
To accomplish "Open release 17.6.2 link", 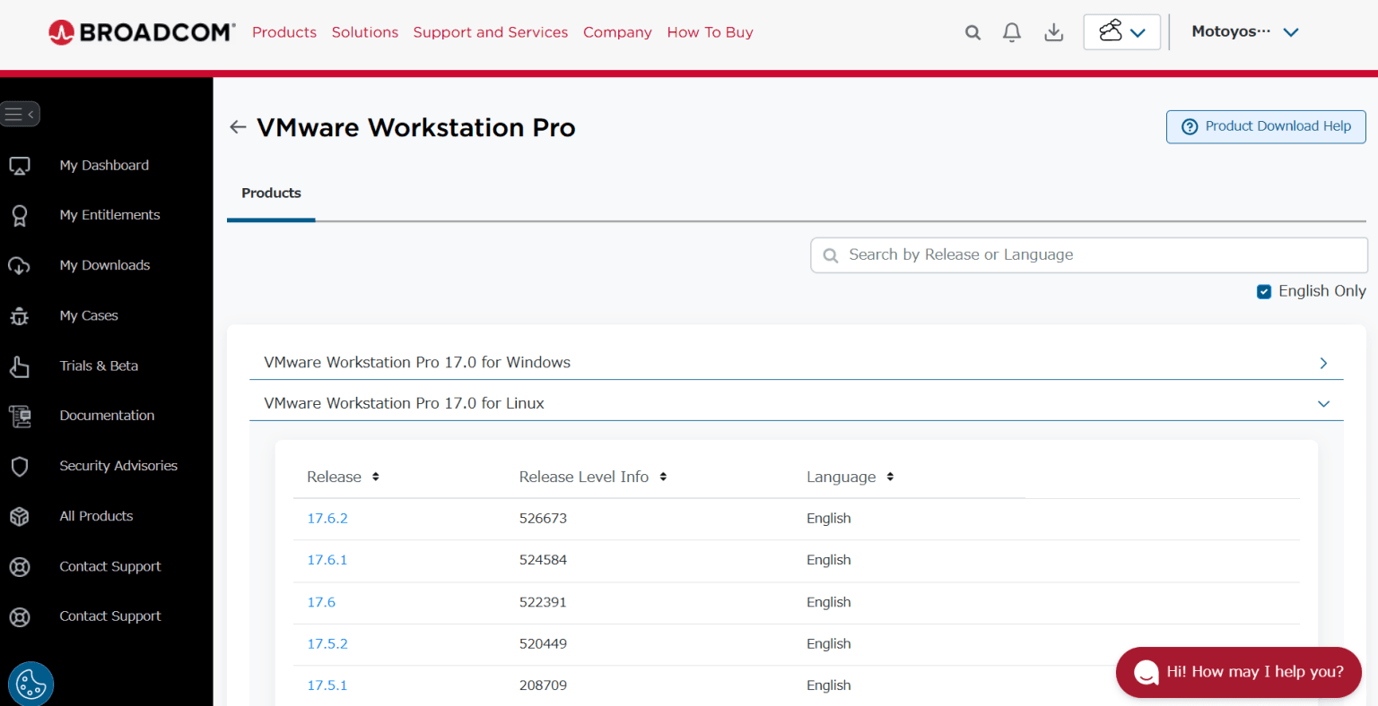I will [x=327, y=519].
